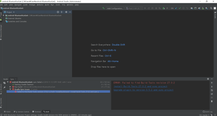This screenshot has width=217, height=116.
Task: Open the Resource Manager side tab
Action: pos(1,32)
